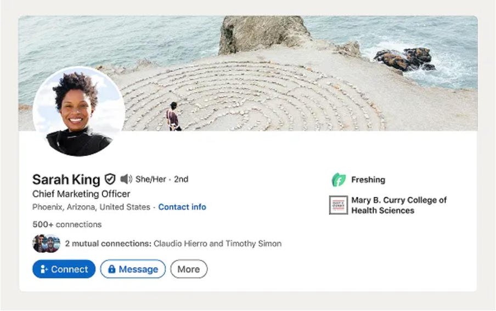This screenshot has width=496, height=311.
Task: Click the add-person icon inside the Connect button
Action: (x=44, y=269)
